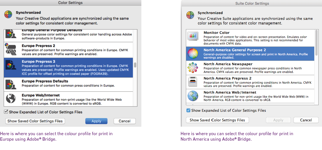Screen dimensions: 322x150
Task: Click the Europe Prepress Defaults icon
Action: coord(11,83)
